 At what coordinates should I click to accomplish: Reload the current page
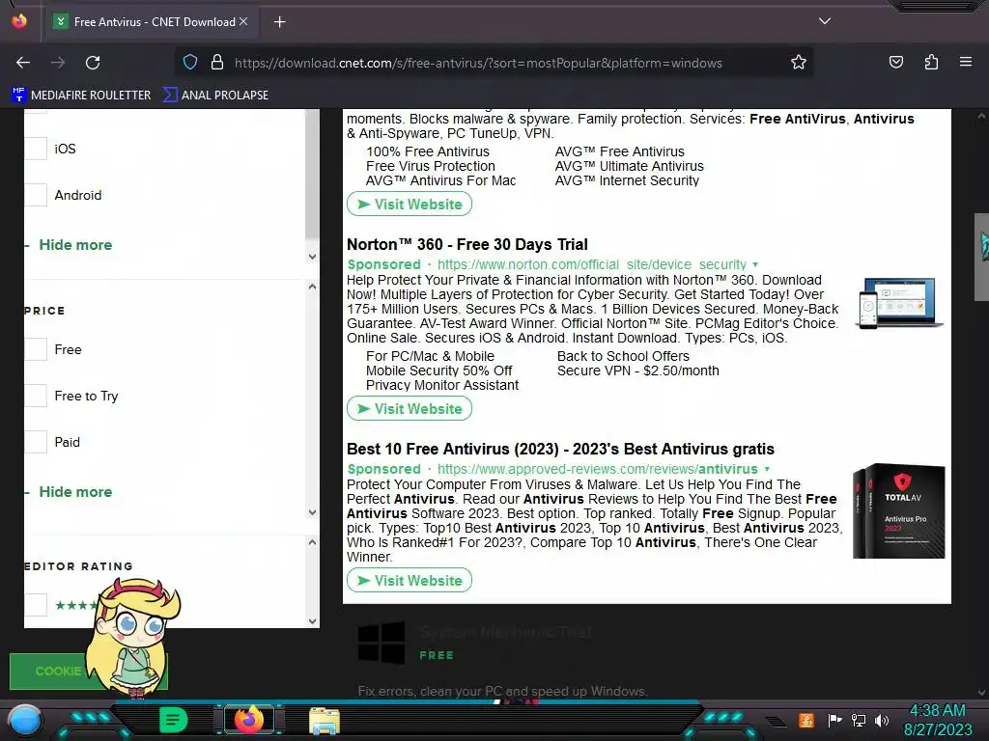tap(93, 63)
